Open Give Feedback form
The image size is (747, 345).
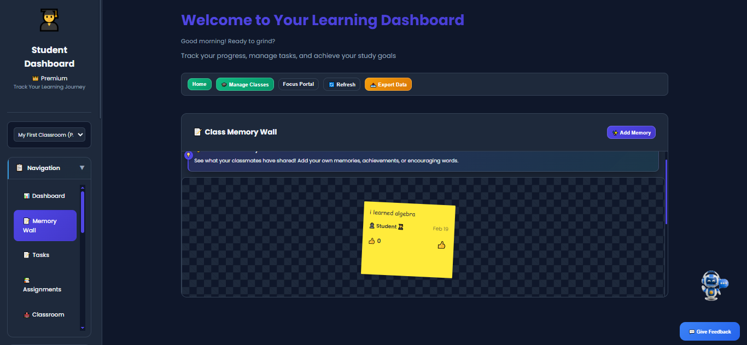coord(709,331)
